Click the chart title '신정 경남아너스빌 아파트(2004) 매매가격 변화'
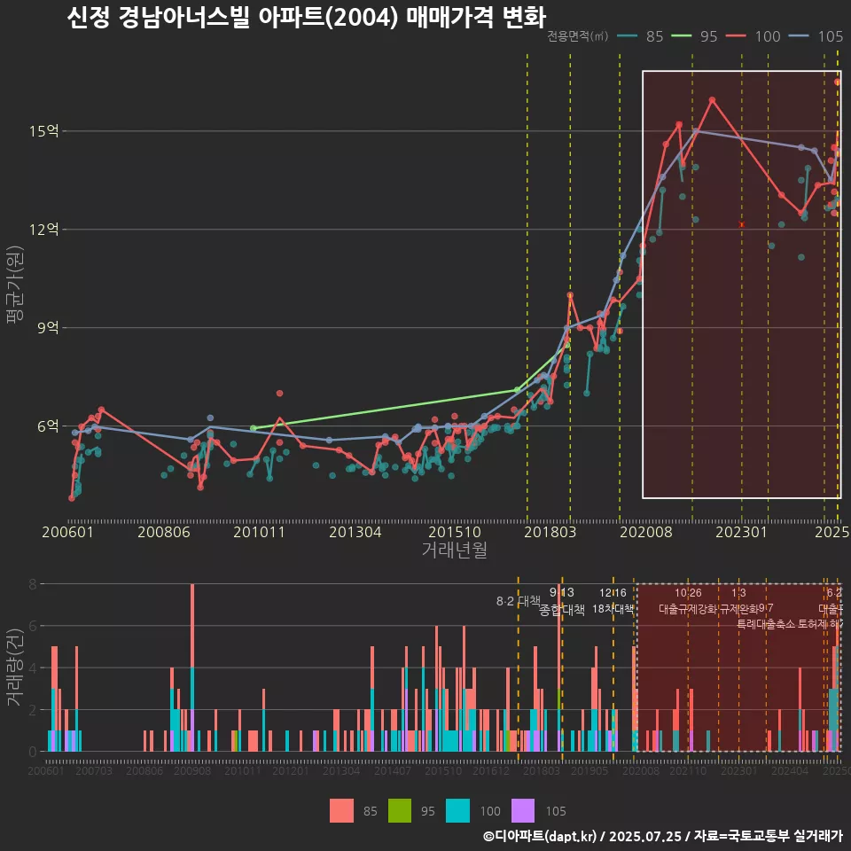 coord(306,17)
